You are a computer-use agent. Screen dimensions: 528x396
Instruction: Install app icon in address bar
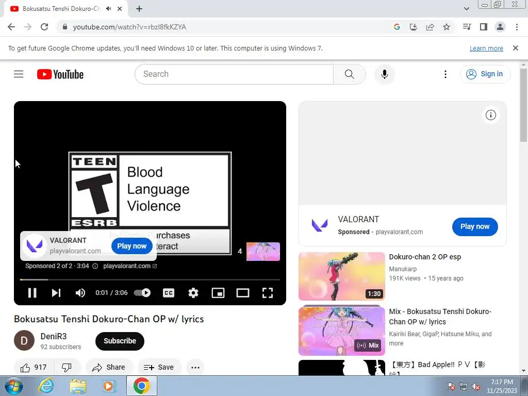point(413,27)
